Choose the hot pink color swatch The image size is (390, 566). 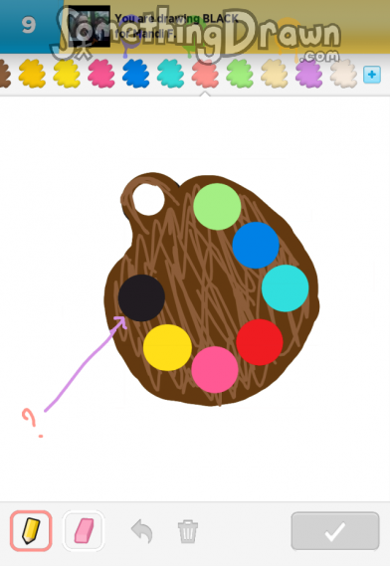coord(101,74)
